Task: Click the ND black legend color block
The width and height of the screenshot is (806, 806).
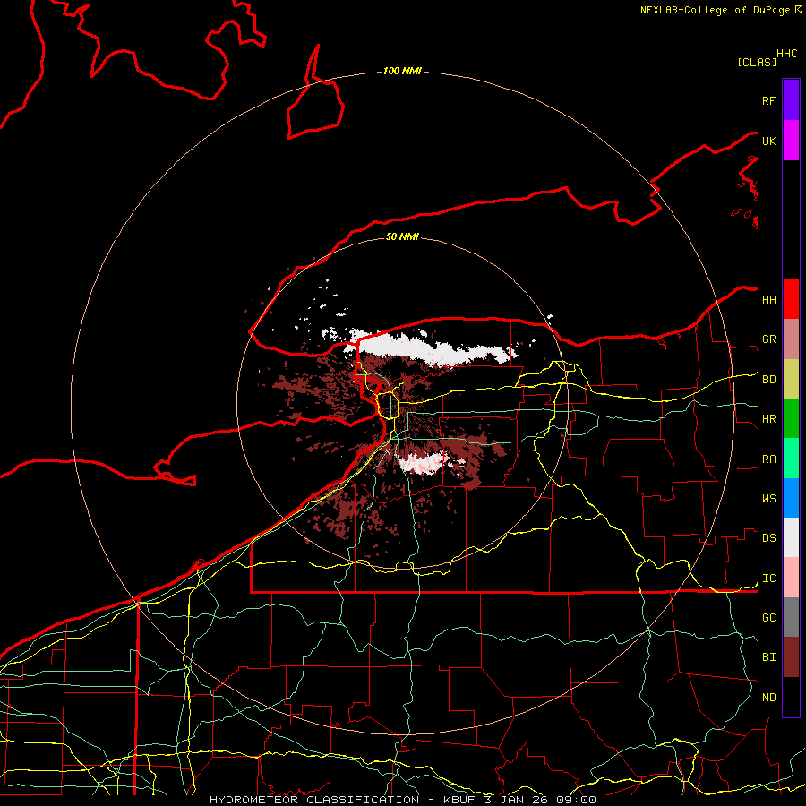Action: [x=791, y=697]
